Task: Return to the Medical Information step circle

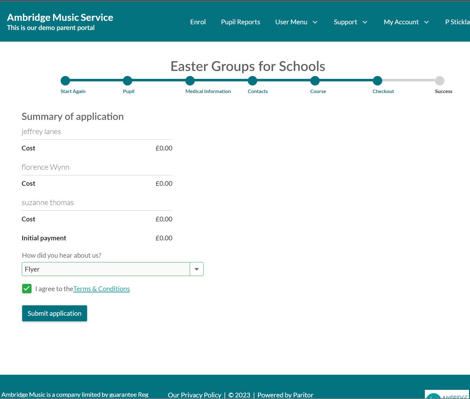Action: pyautogui.click(x=190, y=81)
